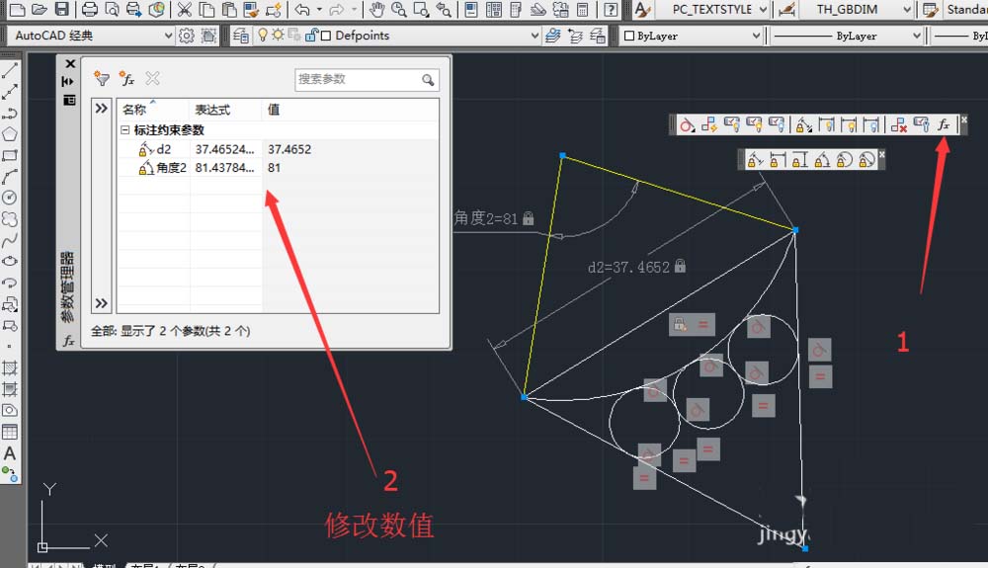Open the ByLayer linetype dropdown

(917, 36)
